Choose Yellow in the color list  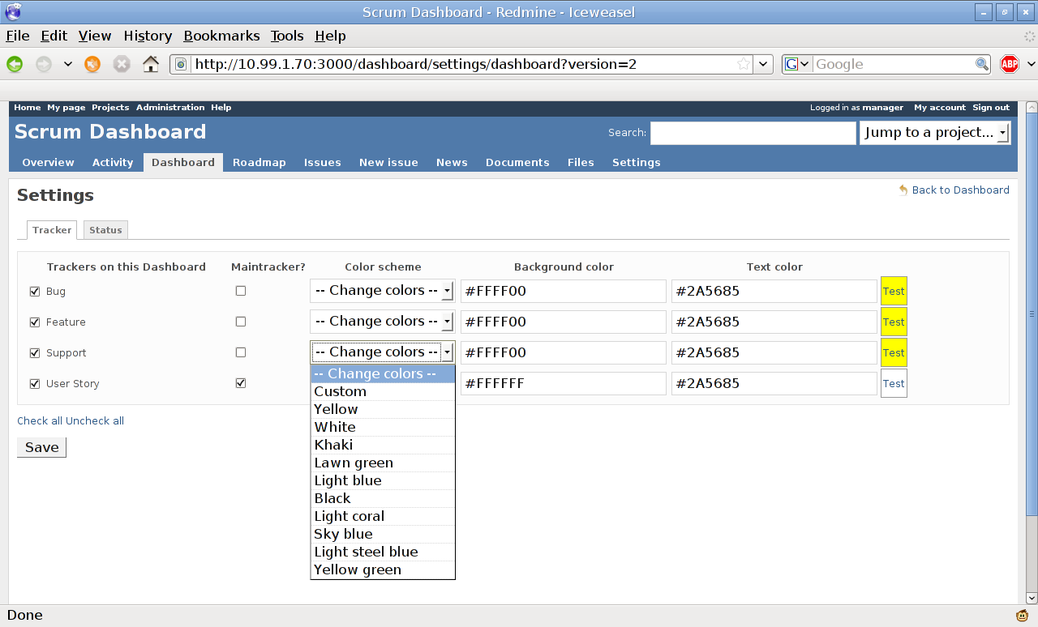point(383,409)
